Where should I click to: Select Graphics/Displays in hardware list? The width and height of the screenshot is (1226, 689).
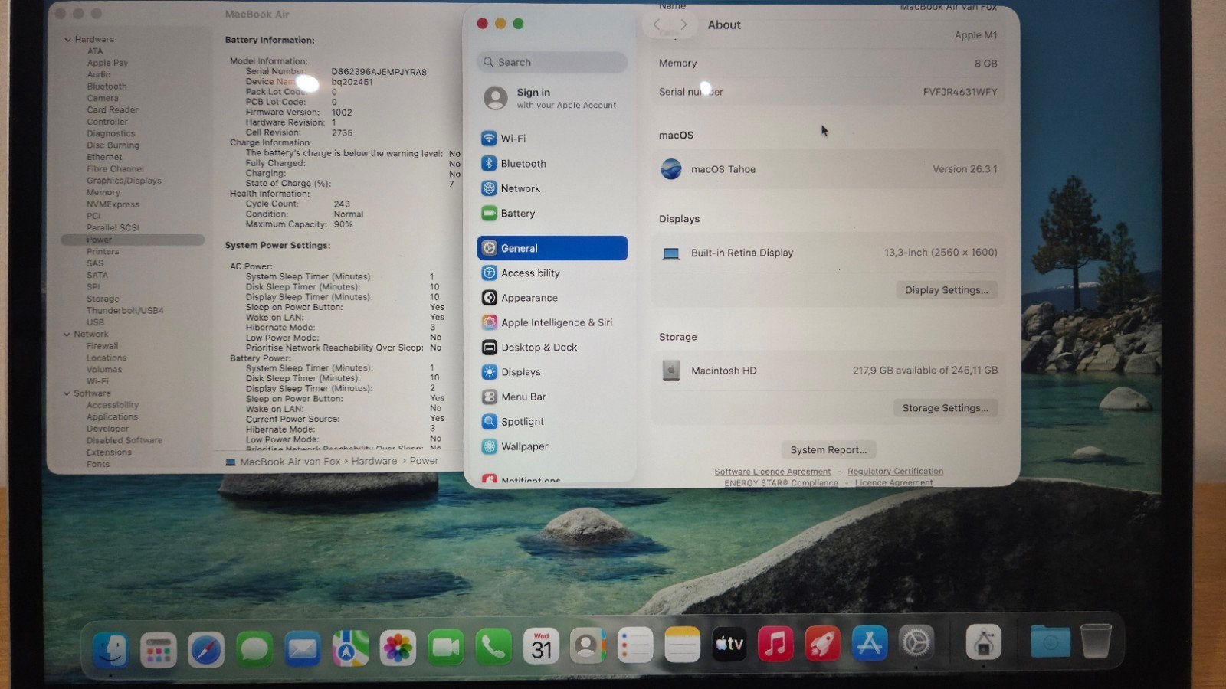(x=124, y=181)
